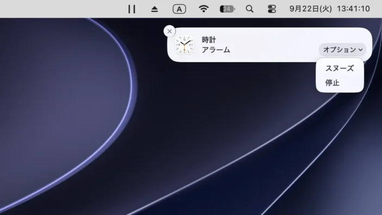This screenshot has width=382, height=215.
Task: Open the オプション dropdown
Action: 342,50
